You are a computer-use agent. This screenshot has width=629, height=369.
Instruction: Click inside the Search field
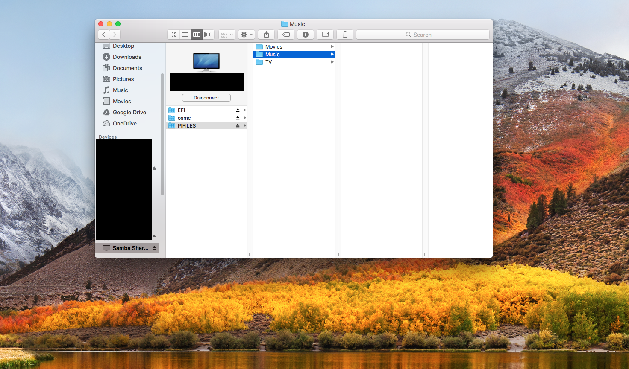(423, 35)
